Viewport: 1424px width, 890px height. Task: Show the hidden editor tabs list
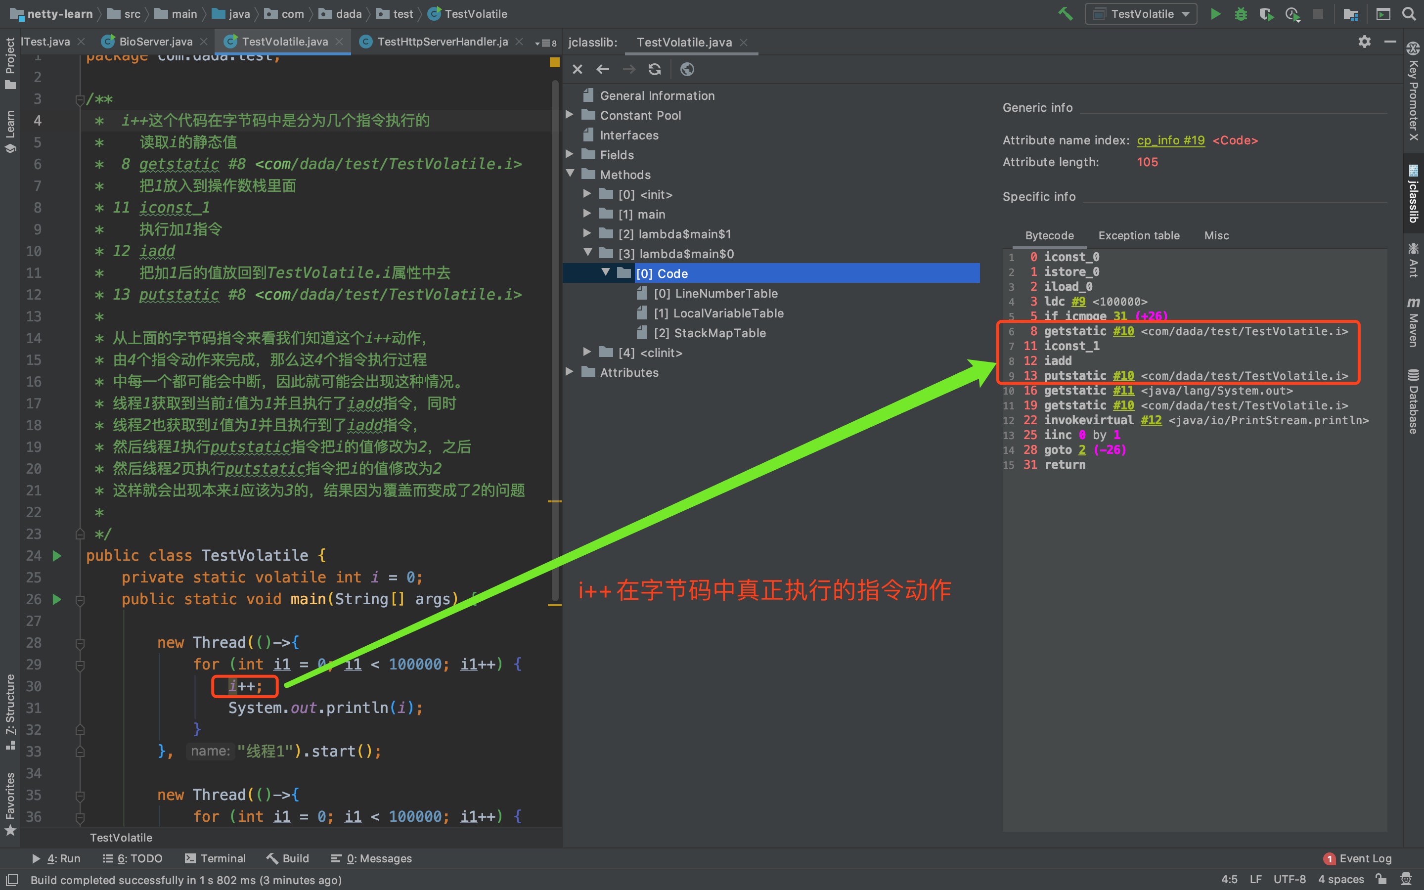(x=545, y=43)
